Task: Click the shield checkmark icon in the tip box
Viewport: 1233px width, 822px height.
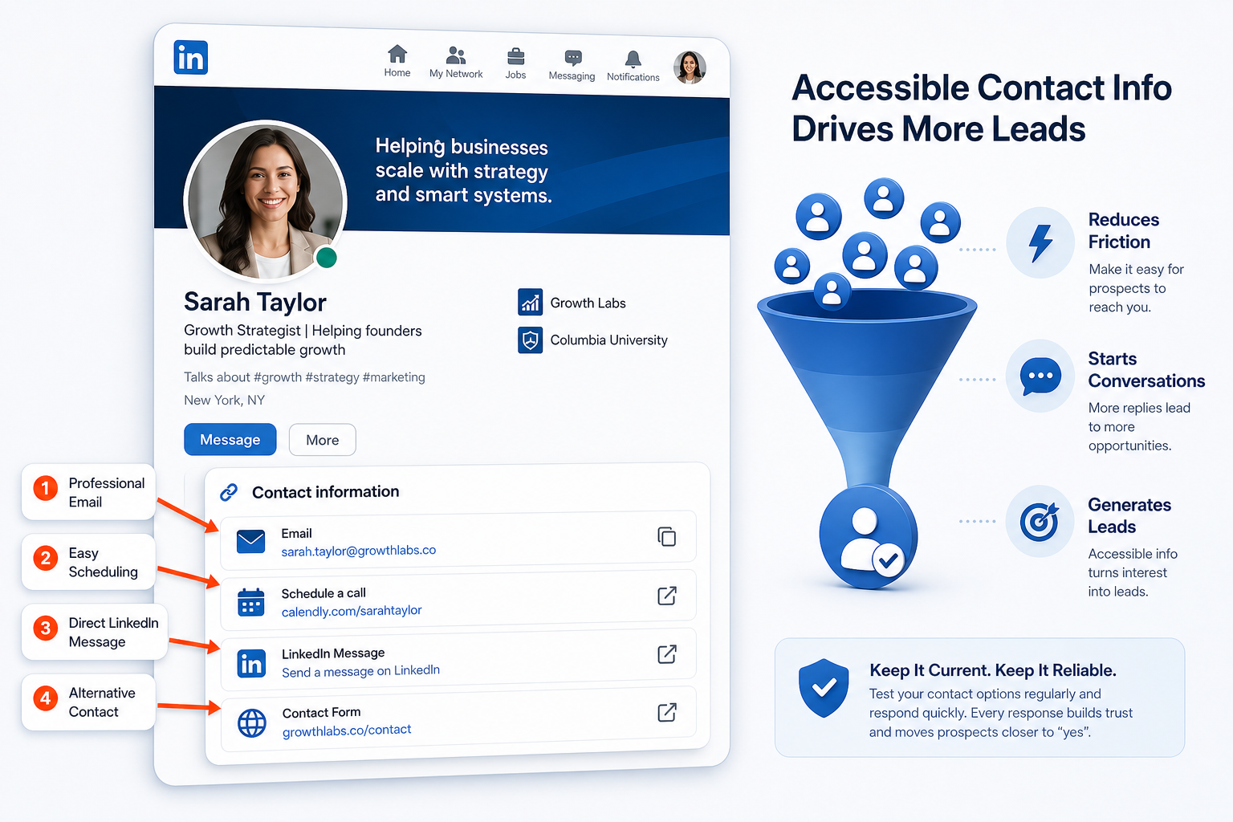Action: pos(824,688)
